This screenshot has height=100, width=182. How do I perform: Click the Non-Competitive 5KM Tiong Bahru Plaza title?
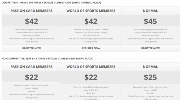(x=48, y=58)
